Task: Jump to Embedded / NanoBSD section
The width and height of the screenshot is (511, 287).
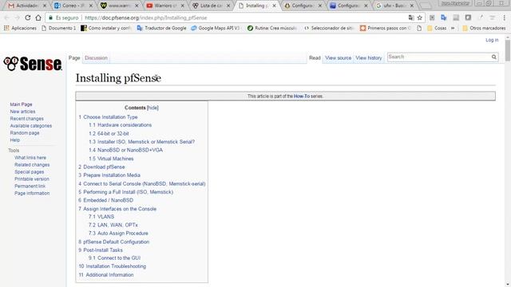Action: (x=106, y=200)
